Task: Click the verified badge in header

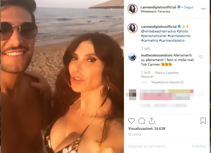Action: (179, 7)
